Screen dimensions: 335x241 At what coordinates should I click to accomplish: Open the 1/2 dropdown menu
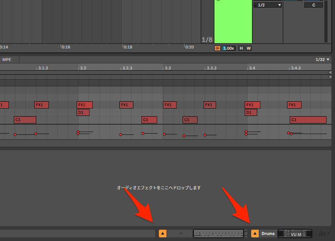click(x=267, y=5)
